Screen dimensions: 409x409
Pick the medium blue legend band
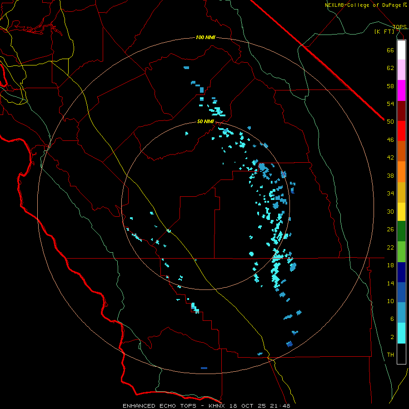coord(401,292)
